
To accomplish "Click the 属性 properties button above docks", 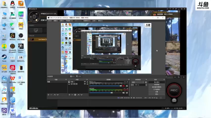I will (x=72, y=76).
